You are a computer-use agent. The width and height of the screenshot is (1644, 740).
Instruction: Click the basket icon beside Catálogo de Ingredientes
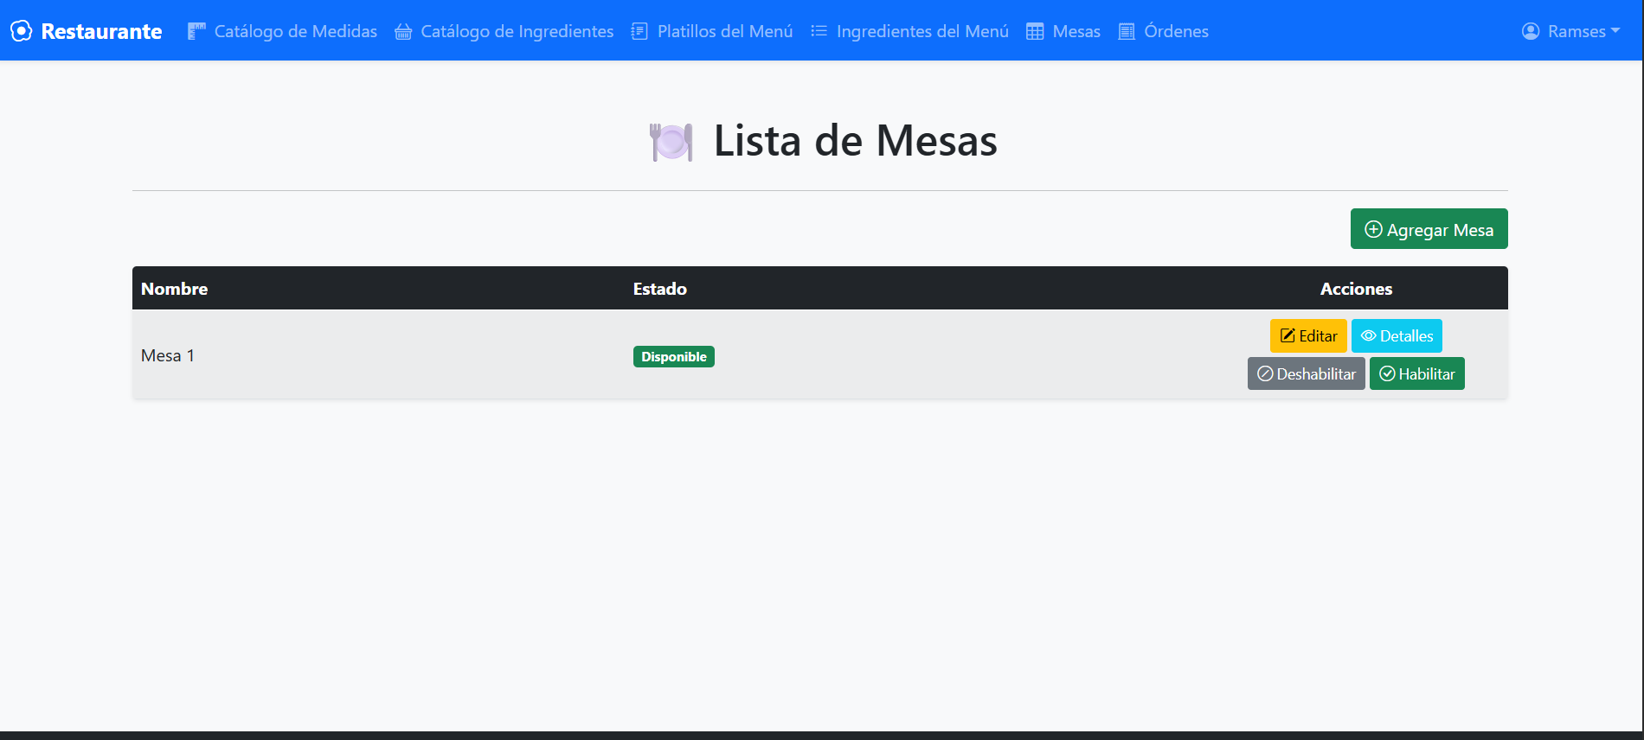403,32
